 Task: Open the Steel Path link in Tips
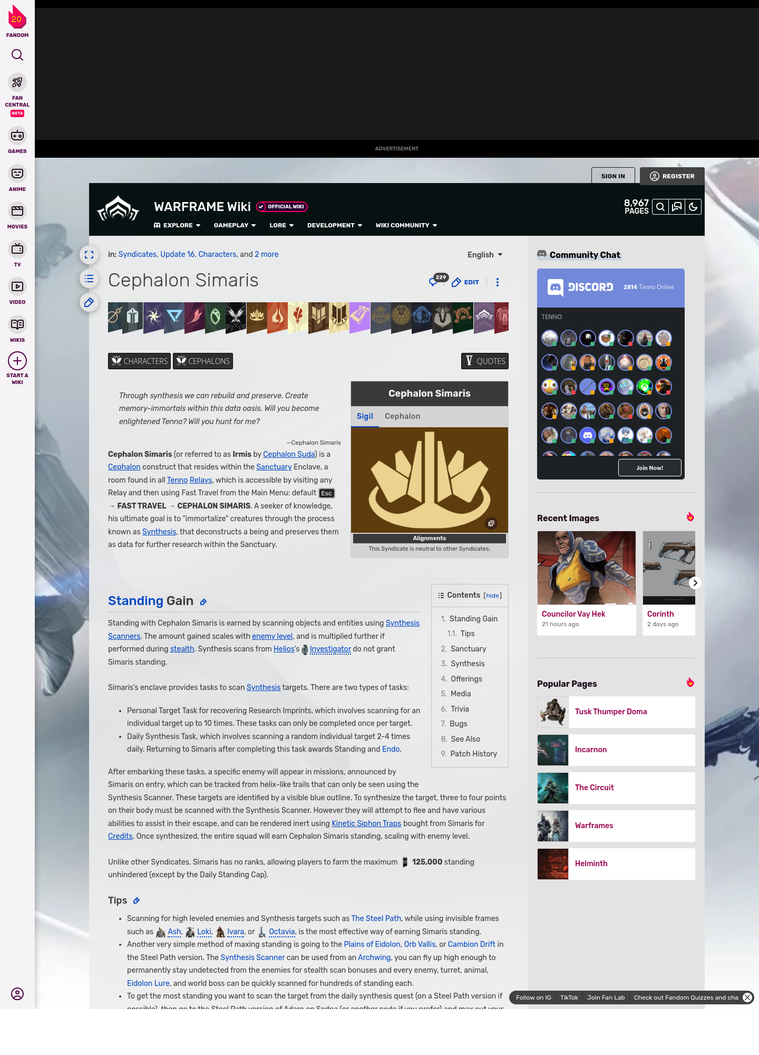(376, 918)
